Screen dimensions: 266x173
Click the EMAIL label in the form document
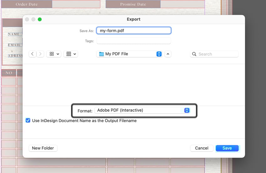coord(14,45)
